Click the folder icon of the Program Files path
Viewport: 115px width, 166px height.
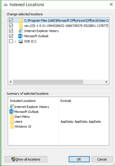[x=21, y=20]
